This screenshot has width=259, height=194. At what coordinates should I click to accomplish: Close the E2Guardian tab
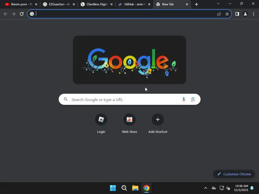point(74,4)
